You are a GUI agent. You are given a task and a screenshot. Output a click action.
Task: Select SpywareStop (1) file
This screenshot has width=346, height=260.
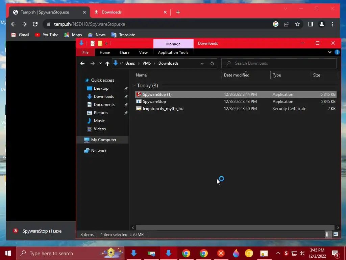pos(236,94)
